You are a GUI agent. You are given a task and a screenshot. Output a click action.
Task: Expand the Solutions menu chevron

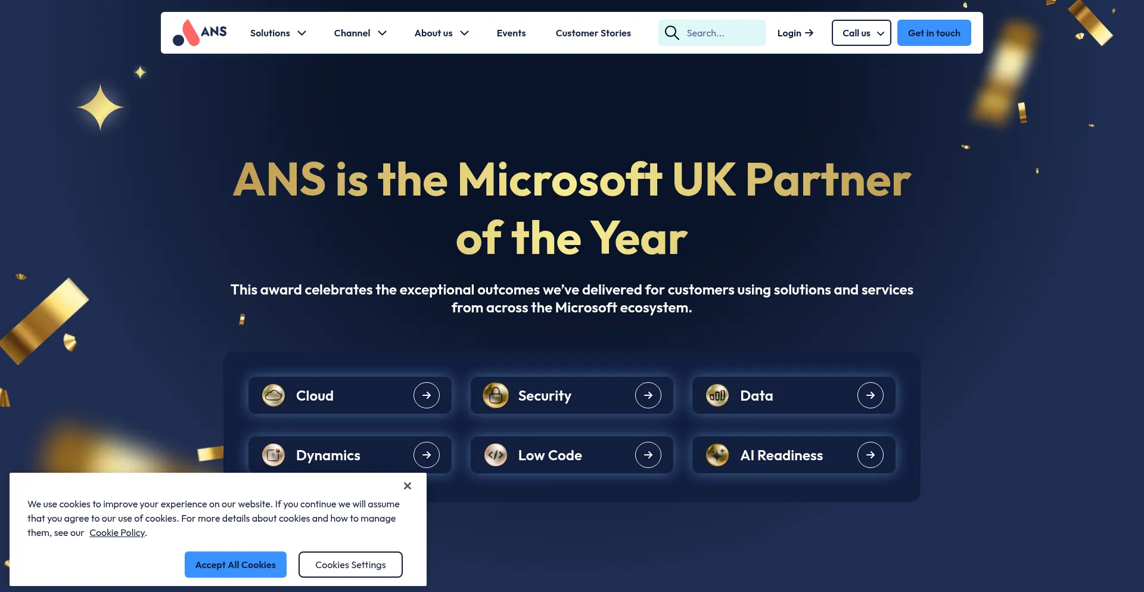point(302,33)
